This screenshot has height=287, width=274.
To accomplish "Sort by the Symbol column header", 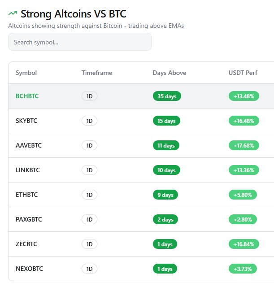I will (x=26, y=73).
